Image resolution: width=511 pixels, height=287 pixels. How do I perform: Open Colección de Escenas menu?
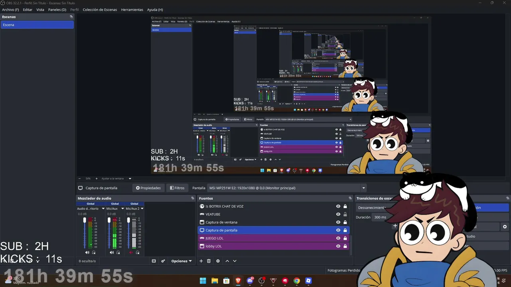100,10
